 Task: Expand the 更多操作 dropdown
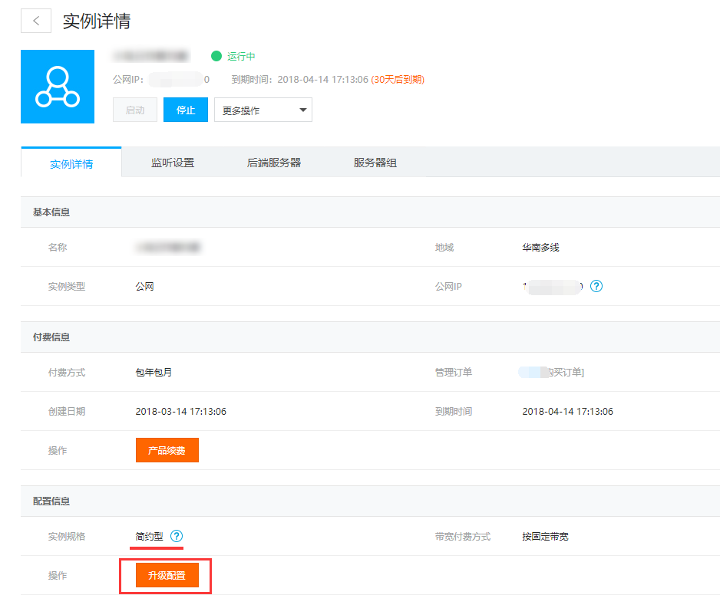coord(263,110)
